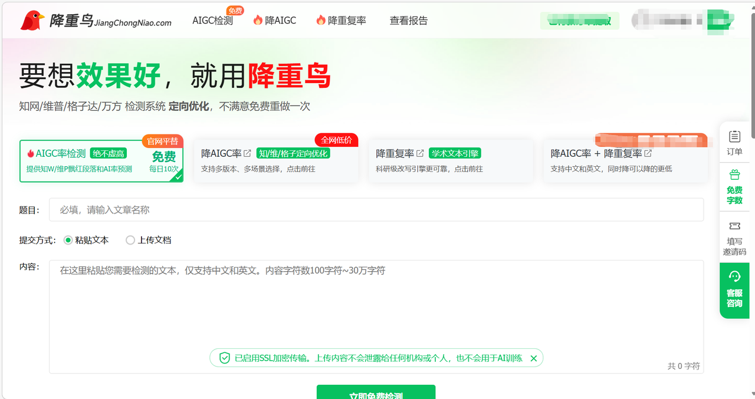Viewport: 755px width, 399px height.
Task: Click the 官网平替 orange badge
Action: click(162, 141)
